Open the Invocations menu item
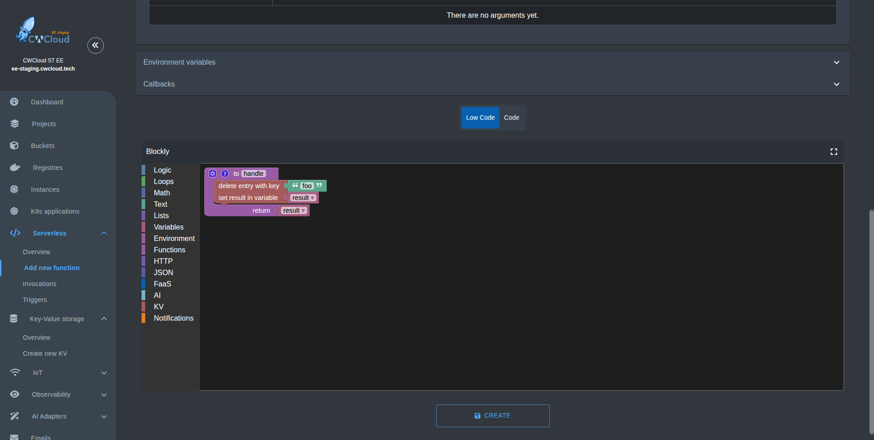The height and width of the screenshot is (440, 874). 40,284
